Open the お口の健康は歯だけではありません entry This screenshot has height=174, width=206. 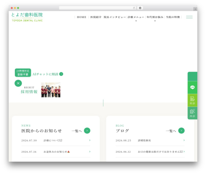pyautogui.click(x=160, y=152)
